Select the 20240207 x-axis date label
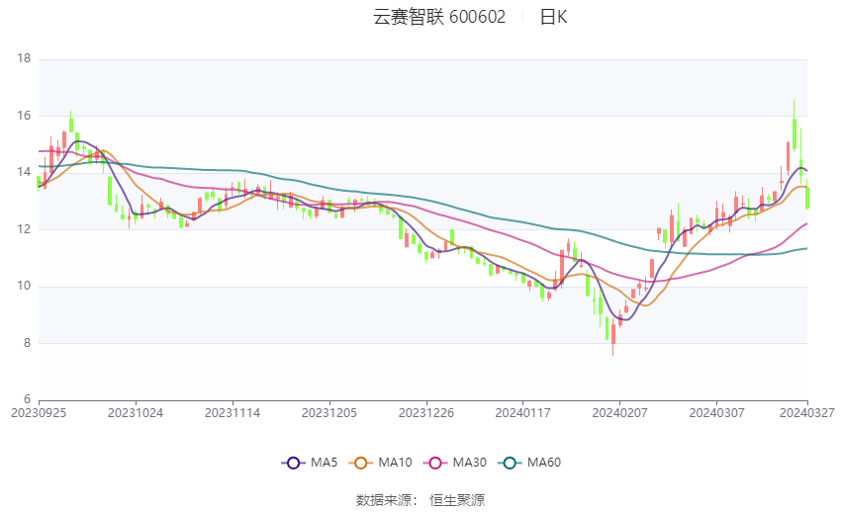The width and height of the screenshot is (841, 512). point(619,413)
